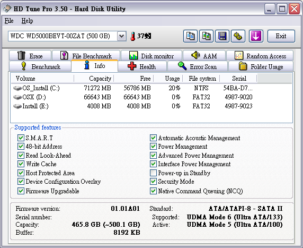This screenshot has height=248, width=303.
Task: Toggle the Native Command Queuing (NCQ) checkbox
Action: [153, 191]
